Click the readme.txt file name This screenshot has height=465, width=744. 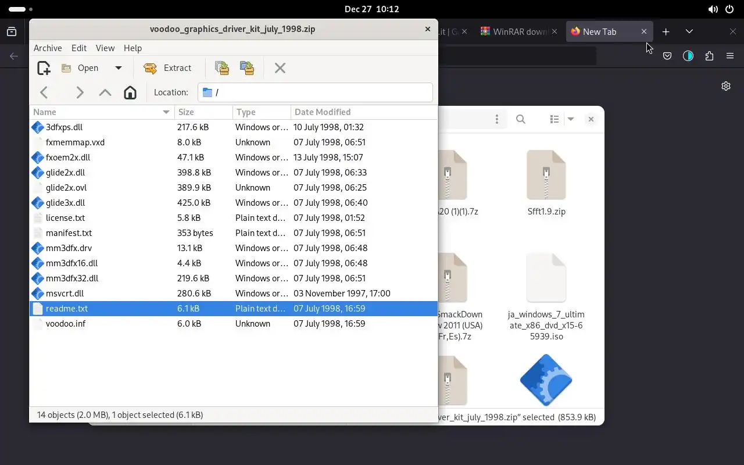point(67,309)
